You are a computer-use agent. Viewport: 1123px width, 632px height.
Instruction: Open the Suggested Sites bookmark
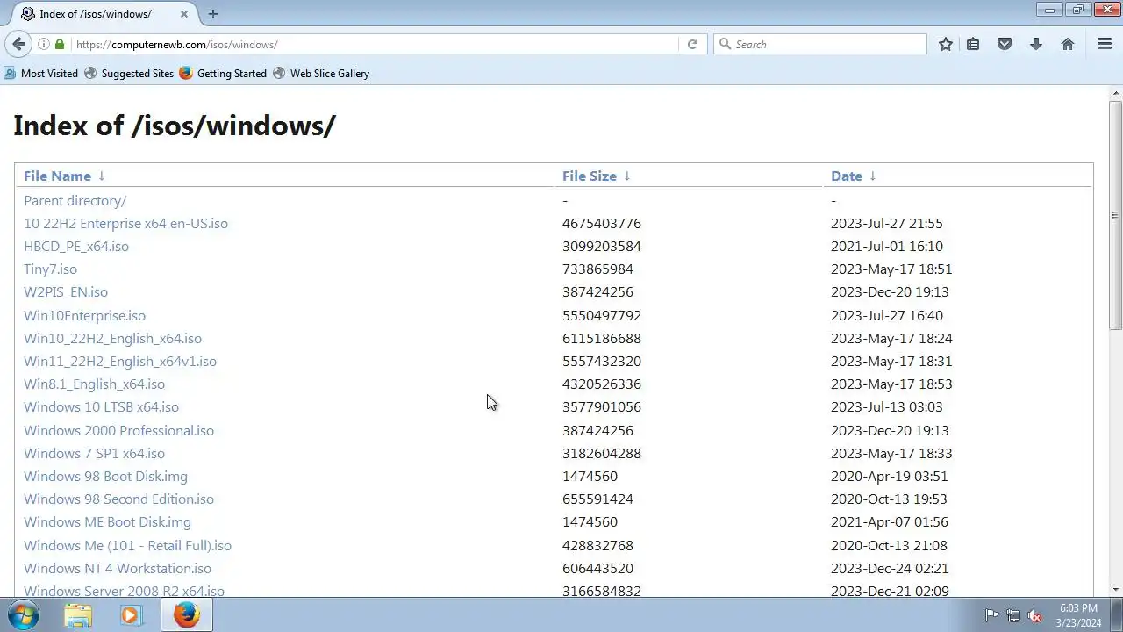tap(129, 73)
